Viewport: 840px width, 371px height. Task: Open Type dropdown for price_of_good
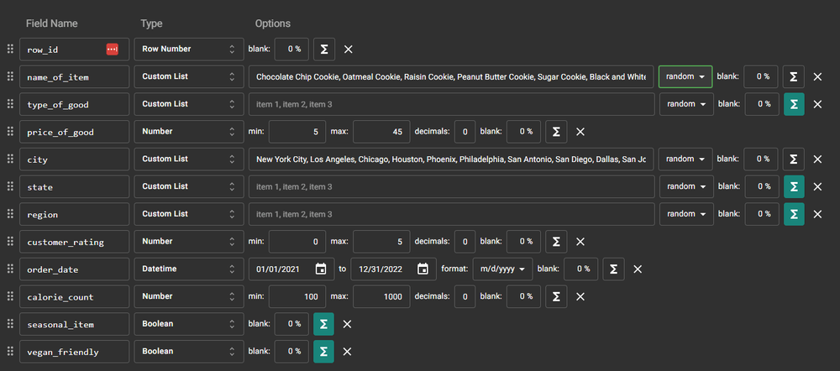pyautogui.click(x=189, y=132)
